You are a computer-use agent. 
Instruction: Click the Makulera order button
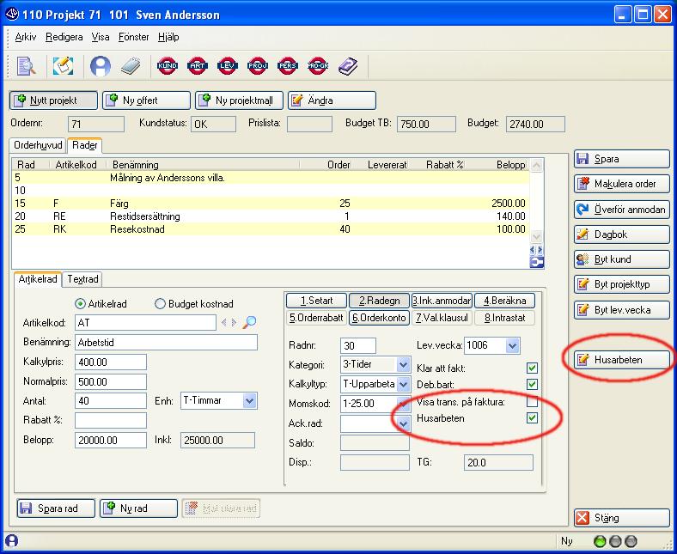pyautogui.click(x=622, y=184)
